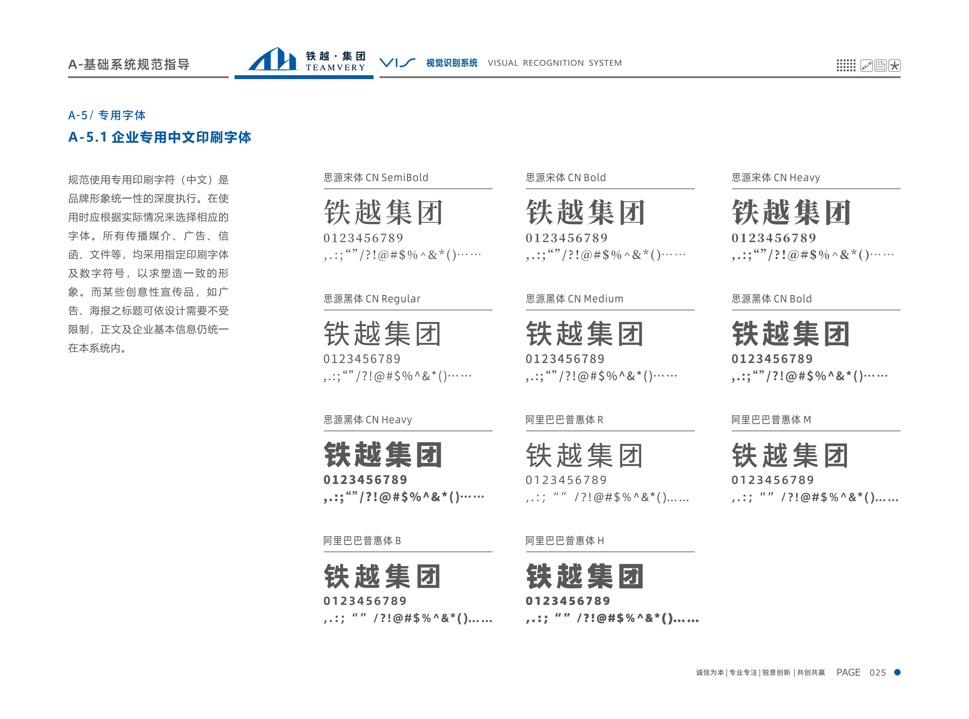
Task: Click the font label '思源宋体 CN SemiBold'
Action: [376, 178]
